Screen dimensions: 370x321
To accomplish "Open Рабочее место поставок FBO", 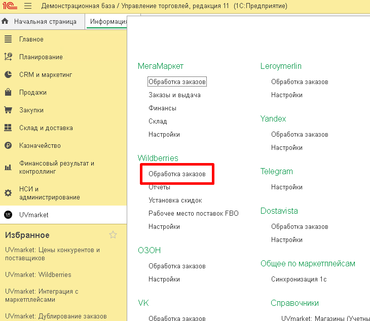I will point(194,213).
